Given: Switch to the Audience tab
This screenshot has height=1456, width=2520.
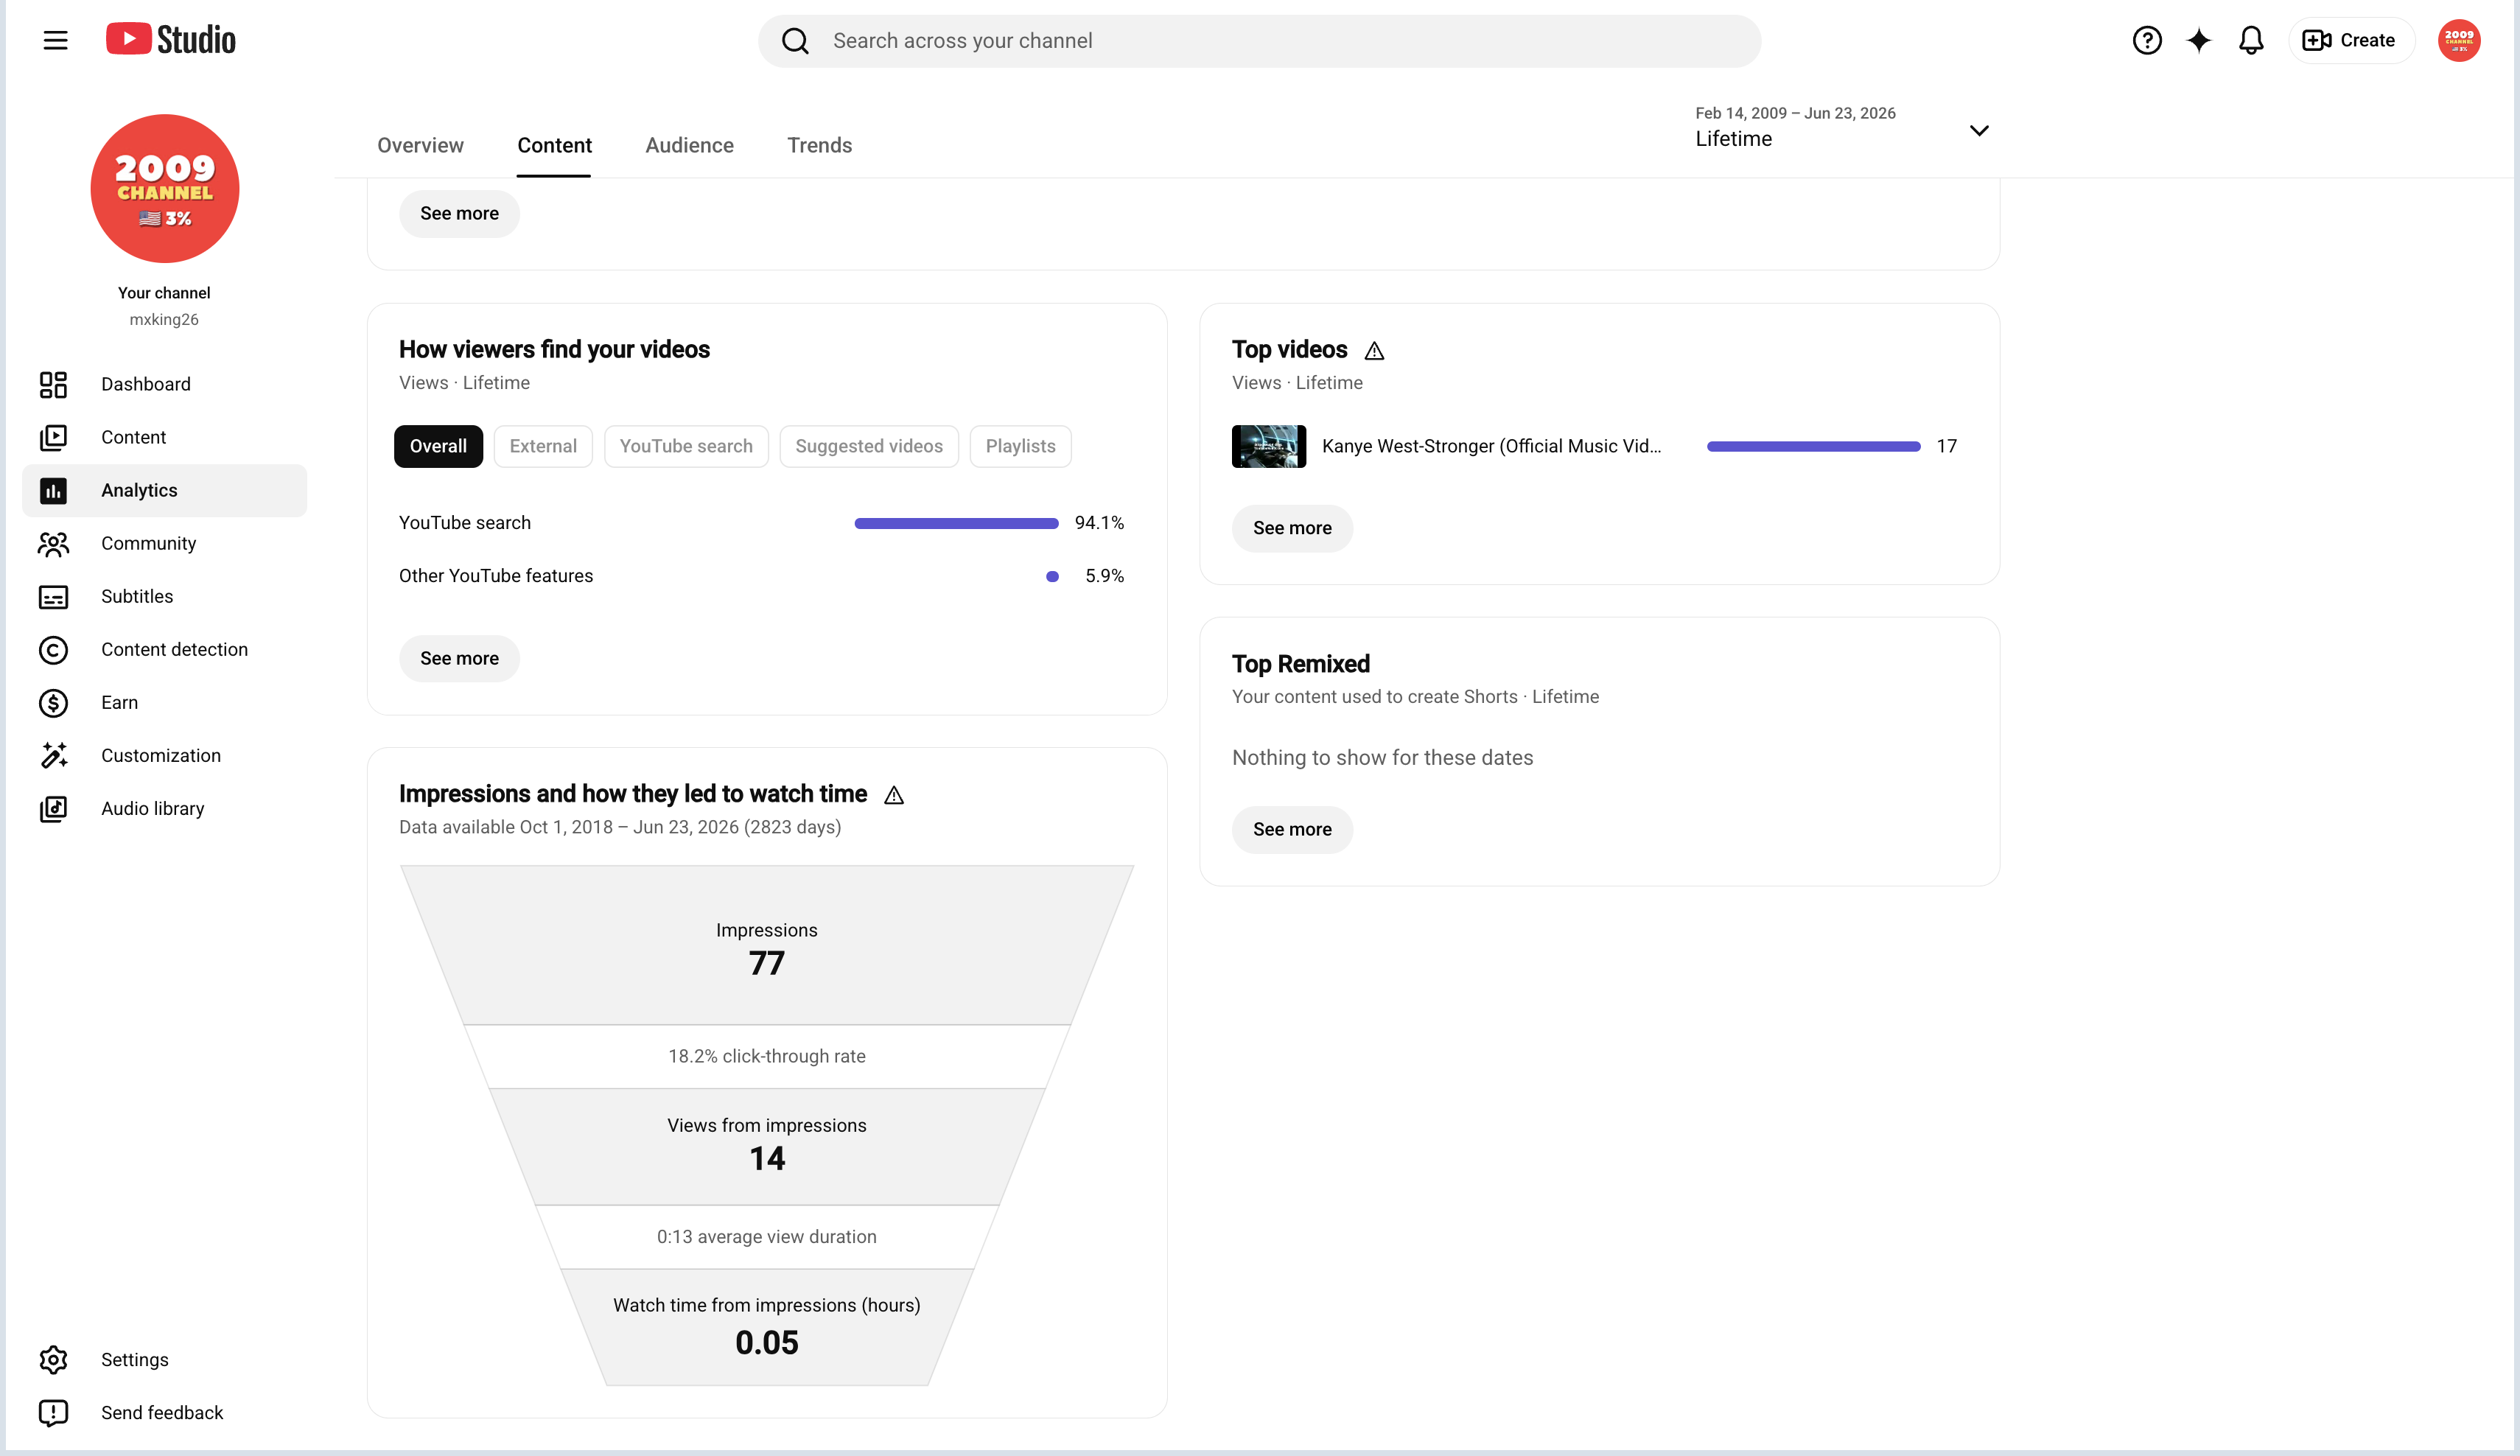Looking at the screenshot, I should (689, 145).
